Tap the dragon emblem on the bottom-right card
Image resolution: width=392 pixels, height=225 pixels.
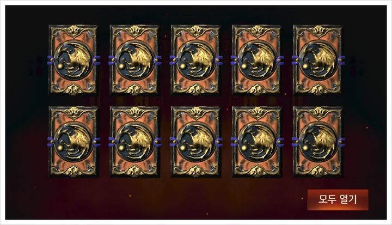pyautogui.click(x=318, y=142)
